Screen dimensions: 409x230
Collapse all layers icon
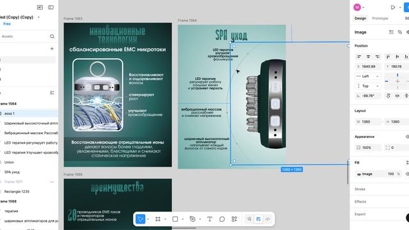pos(52,93)
